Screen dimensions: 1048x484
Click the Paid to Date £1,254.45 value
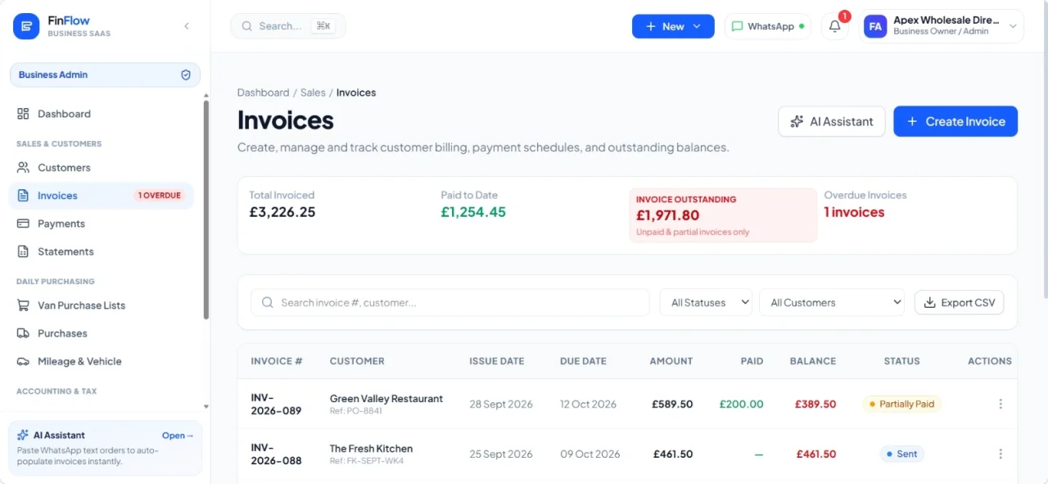[x=473, y=212]
